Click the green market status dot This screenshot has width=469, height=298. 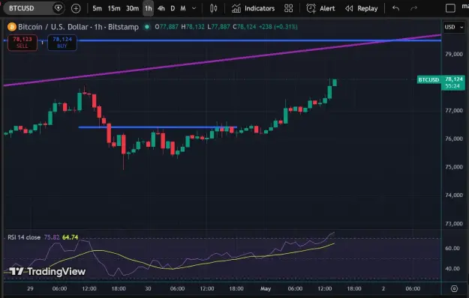pos(147,27)
